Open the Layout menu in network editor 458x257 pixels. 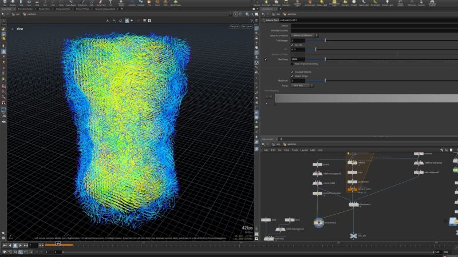tap(304, 150)
